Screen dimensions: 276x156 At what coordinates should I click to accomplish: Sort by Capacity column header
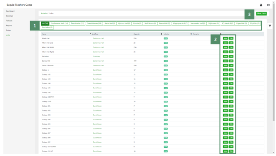pos(136,34)
